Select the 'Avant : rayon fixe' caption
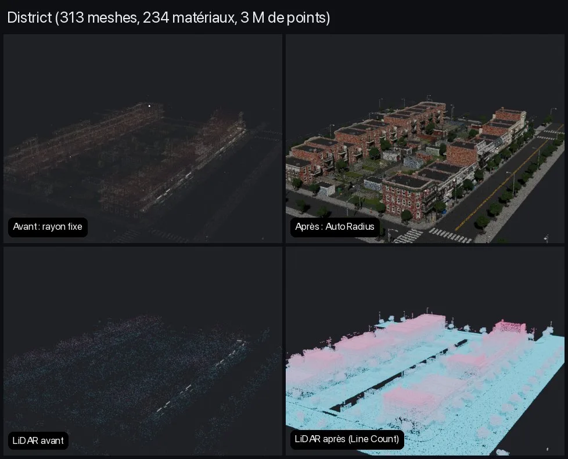Viewport: 568px width, 459px height. (x=48, y=227)
